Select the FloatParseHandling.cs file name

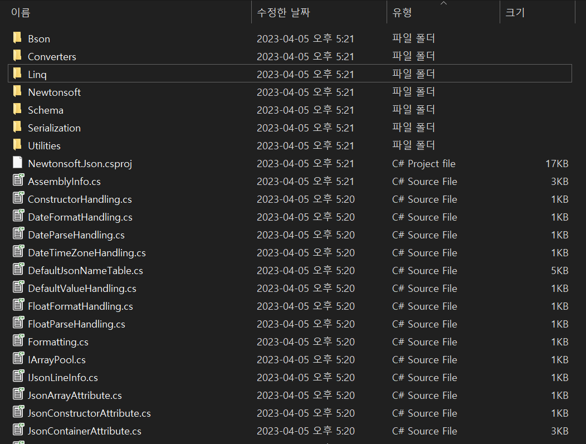[77, 324]
